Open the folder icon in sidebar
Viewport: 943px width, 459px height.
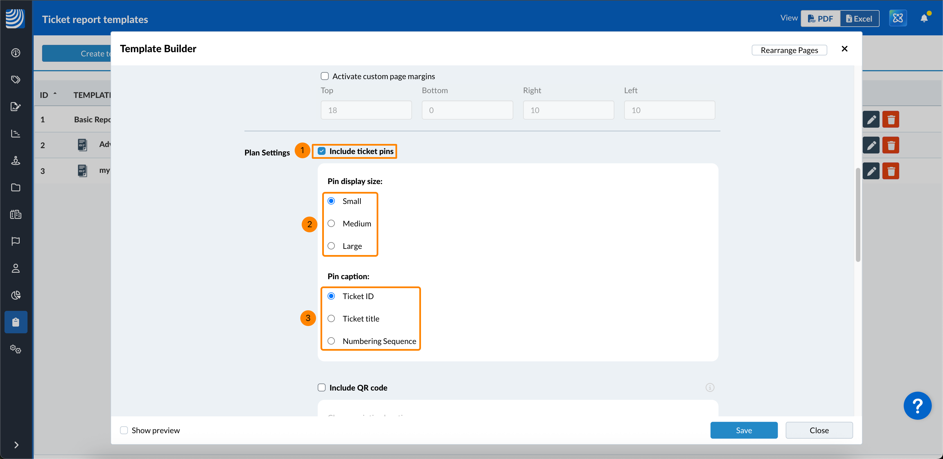click(x=15, y=187)
